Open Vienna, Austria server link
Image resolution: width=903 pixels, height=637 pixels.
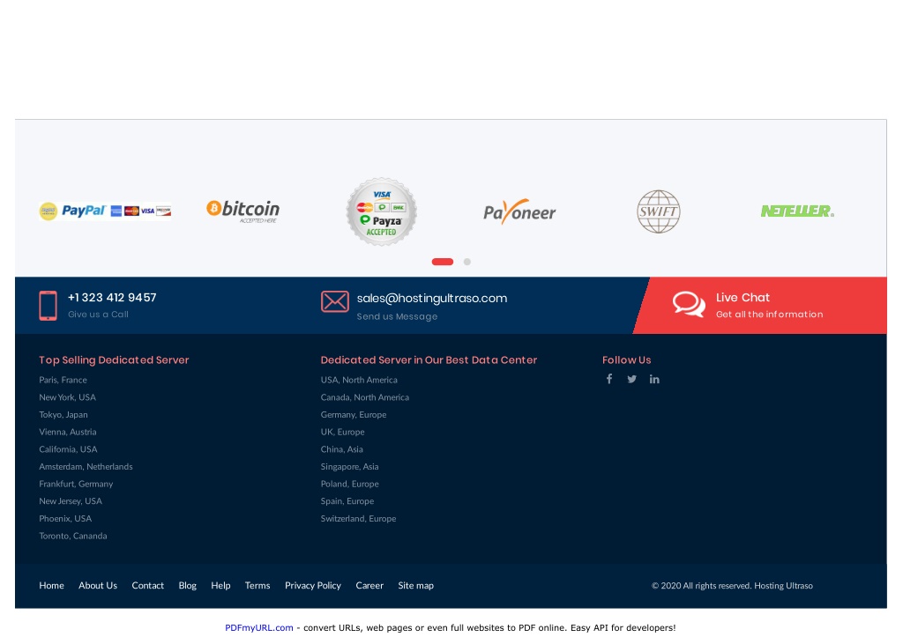(x=67, y=432)
